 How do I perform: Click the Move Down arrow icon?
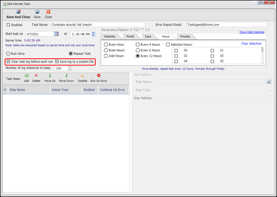(66, 76)
